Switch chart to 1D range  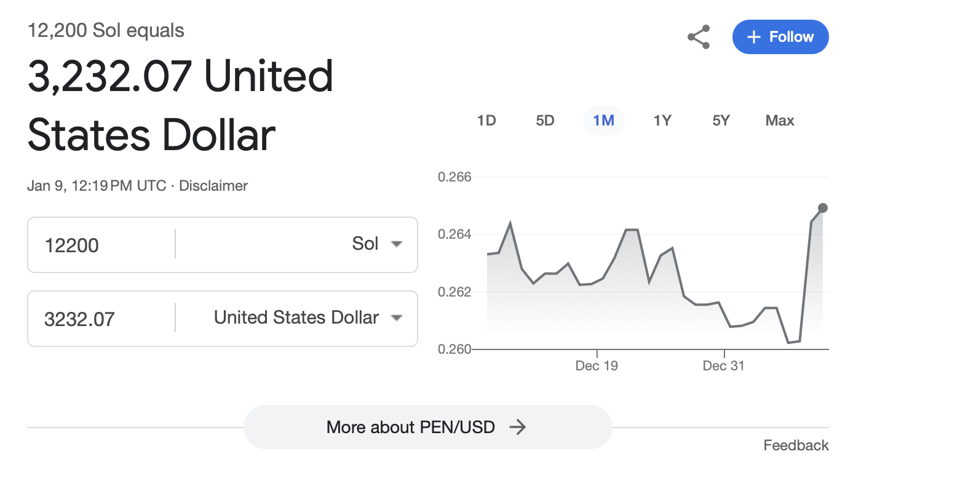[x=486, y=121]
